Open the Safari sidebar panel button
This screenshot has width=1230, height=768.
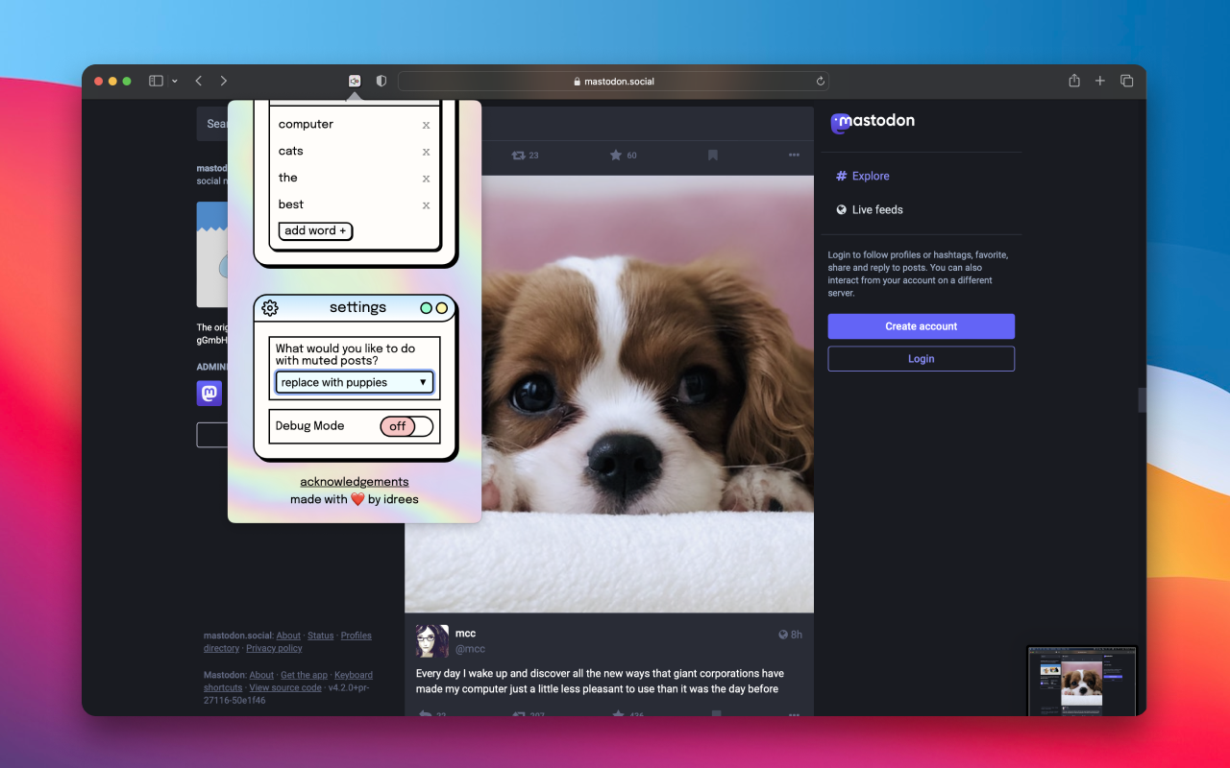tap(156, 82)
